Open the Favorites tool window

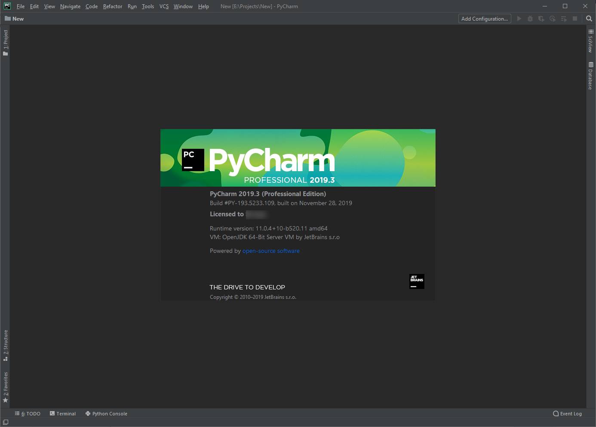[x=6, y=387]
